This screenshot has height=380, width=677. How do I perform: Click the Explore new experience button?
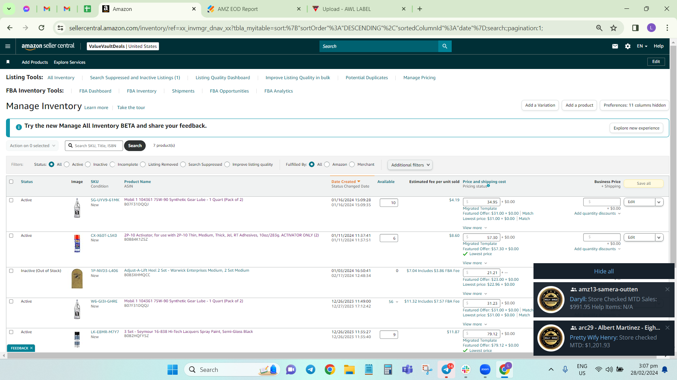(636, 128)
